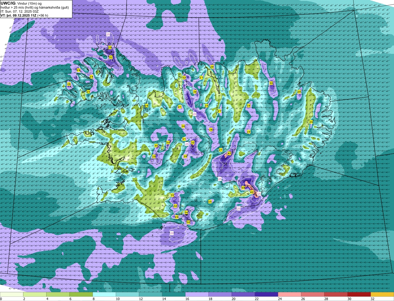
Task: Pick the 26–28 m/s salmon legend swatch
Action: 313,295
